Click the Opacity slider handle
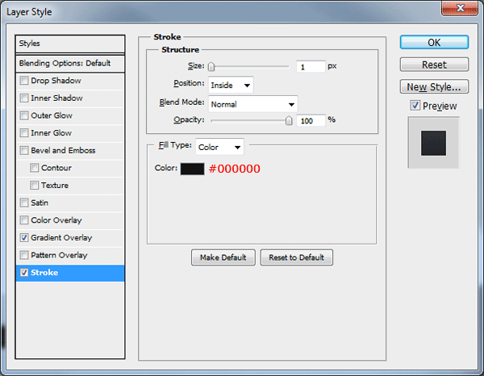This screenshot has height=376, width=484. (289, 120)
